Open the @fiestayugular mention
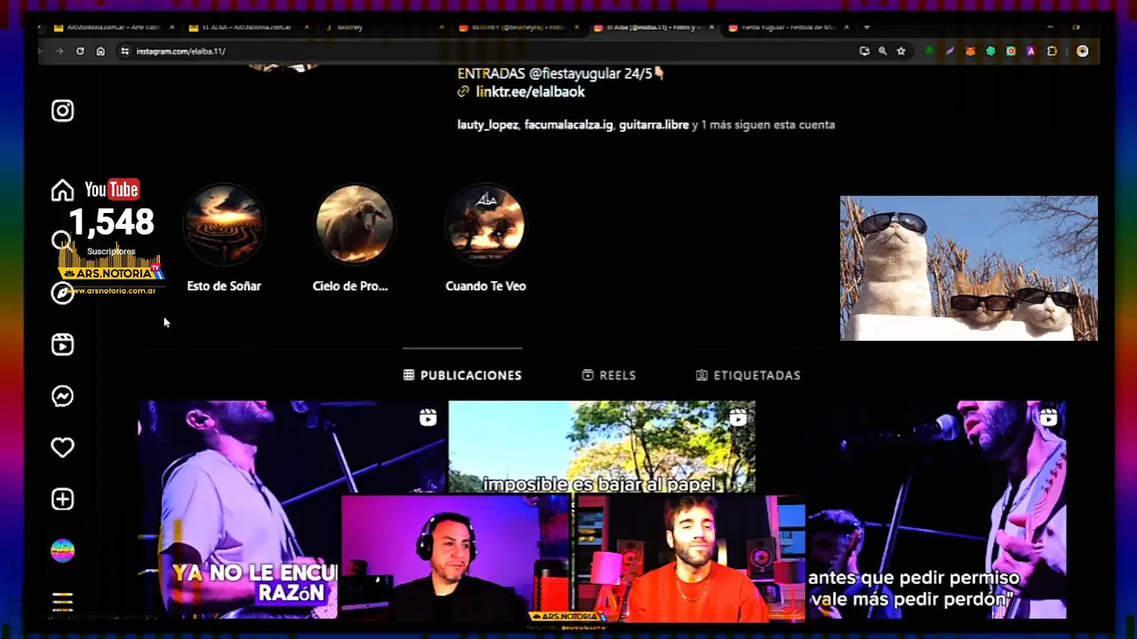The image size is (1137, 639). [575, 74]
